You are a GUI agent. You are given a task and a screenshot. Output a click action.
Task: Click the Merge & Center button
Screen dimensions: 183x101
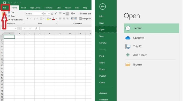(x=85, y=19)
